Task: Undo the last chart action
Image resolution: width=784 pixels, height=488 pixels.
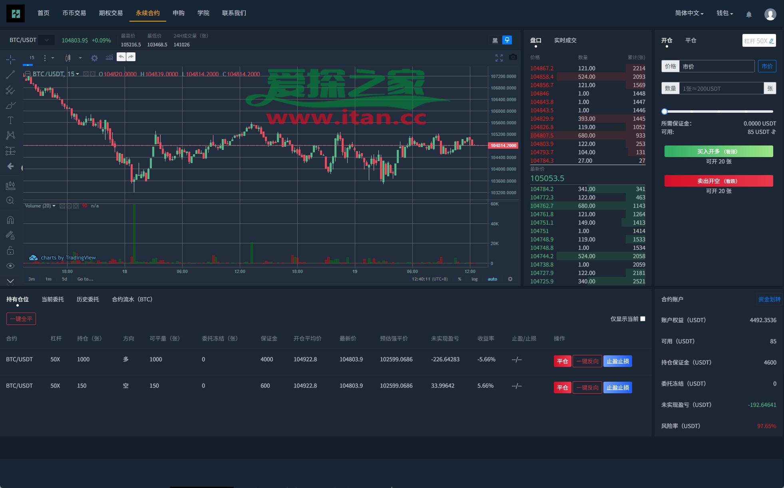Action: (x=121, y=57)
